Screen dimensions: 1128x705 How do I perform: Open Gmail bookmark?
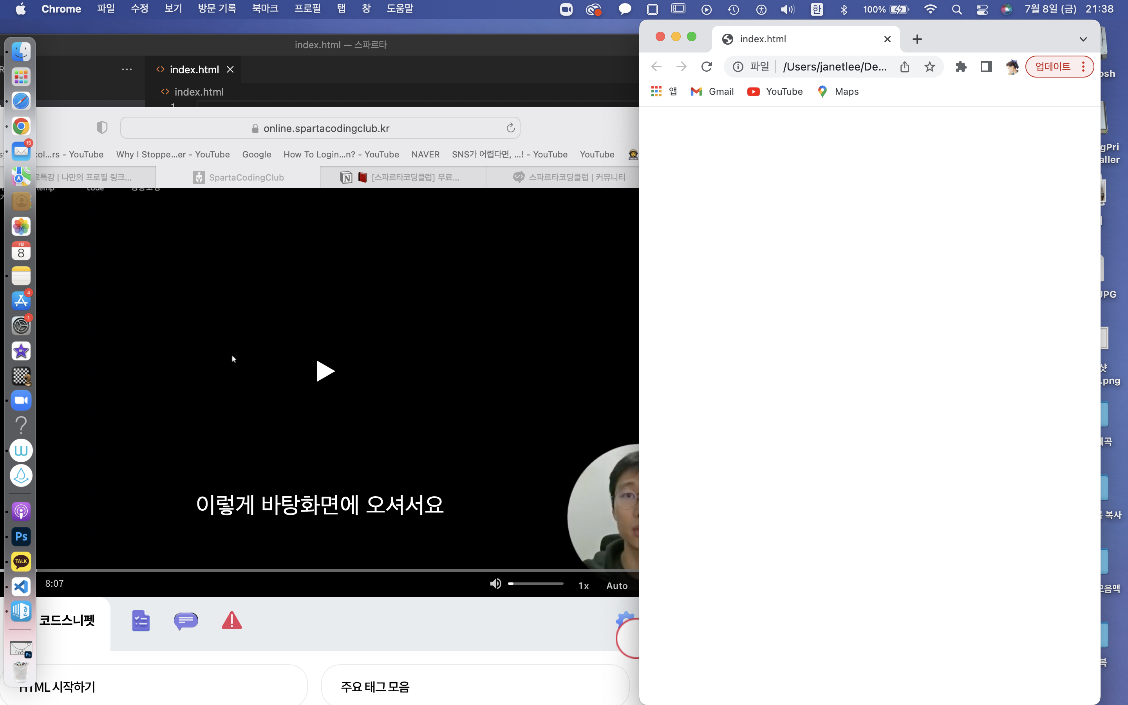(712, 91)
